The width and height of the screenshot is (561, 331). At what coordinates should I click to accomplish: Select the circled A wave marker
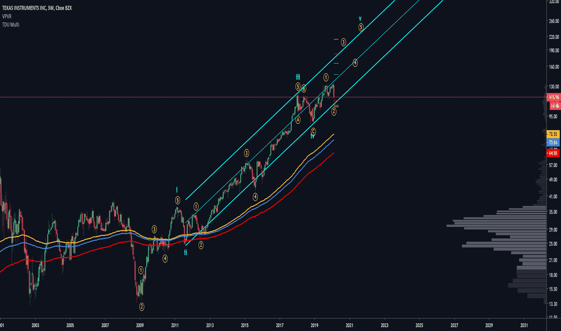[x=298, y=120]
